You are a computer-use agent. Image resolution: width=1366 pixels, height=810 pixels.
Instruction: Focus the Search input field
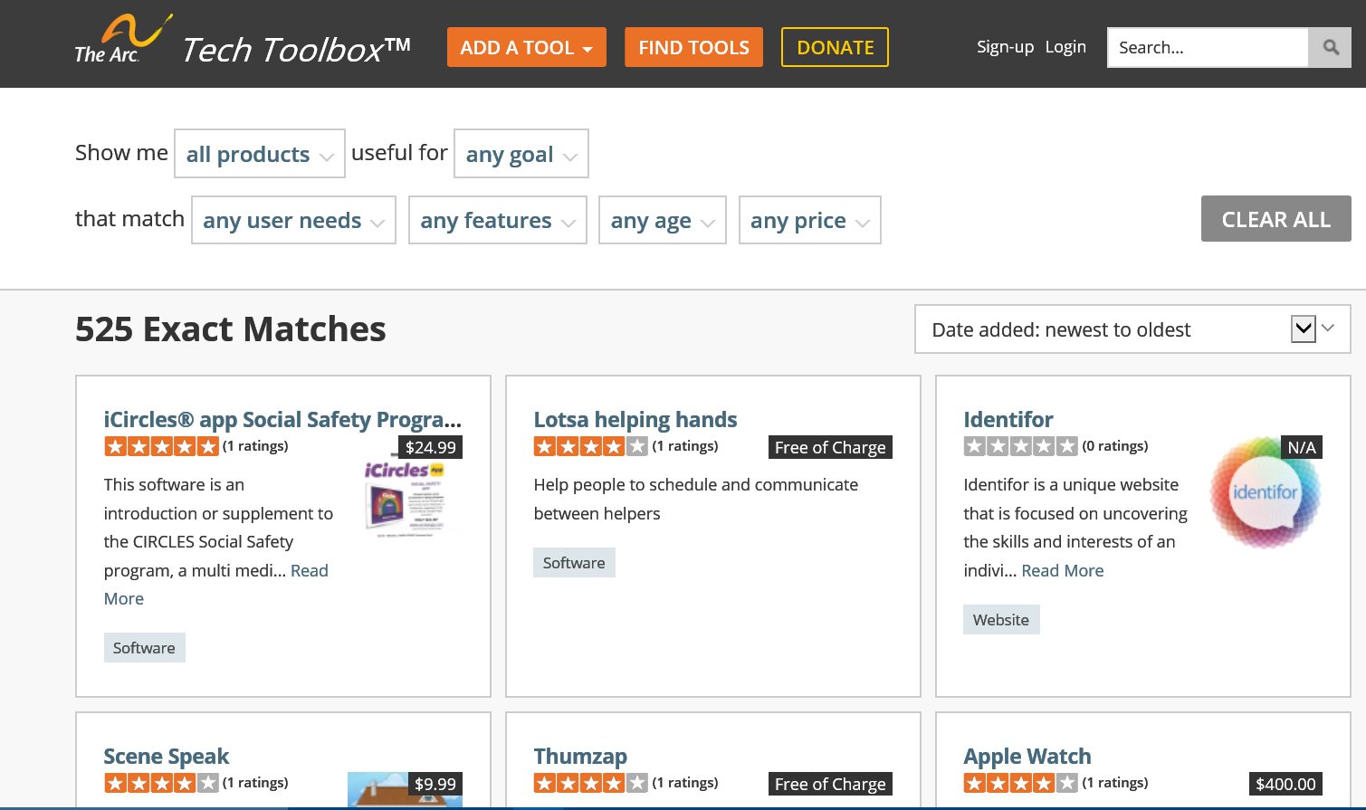click(x=1208, y=48)
